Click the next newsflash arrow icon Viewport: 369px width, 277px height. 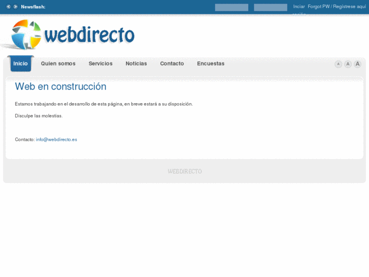(x=15, y=7)
